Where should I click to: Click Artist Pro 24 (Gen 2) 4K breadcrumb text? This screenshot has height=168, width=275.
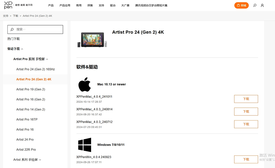(37, 16)
